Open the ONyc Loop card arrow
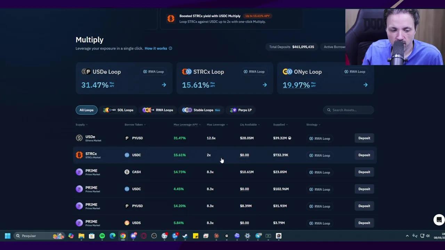This screenshot has height=250, width=445. pos(365,85)
